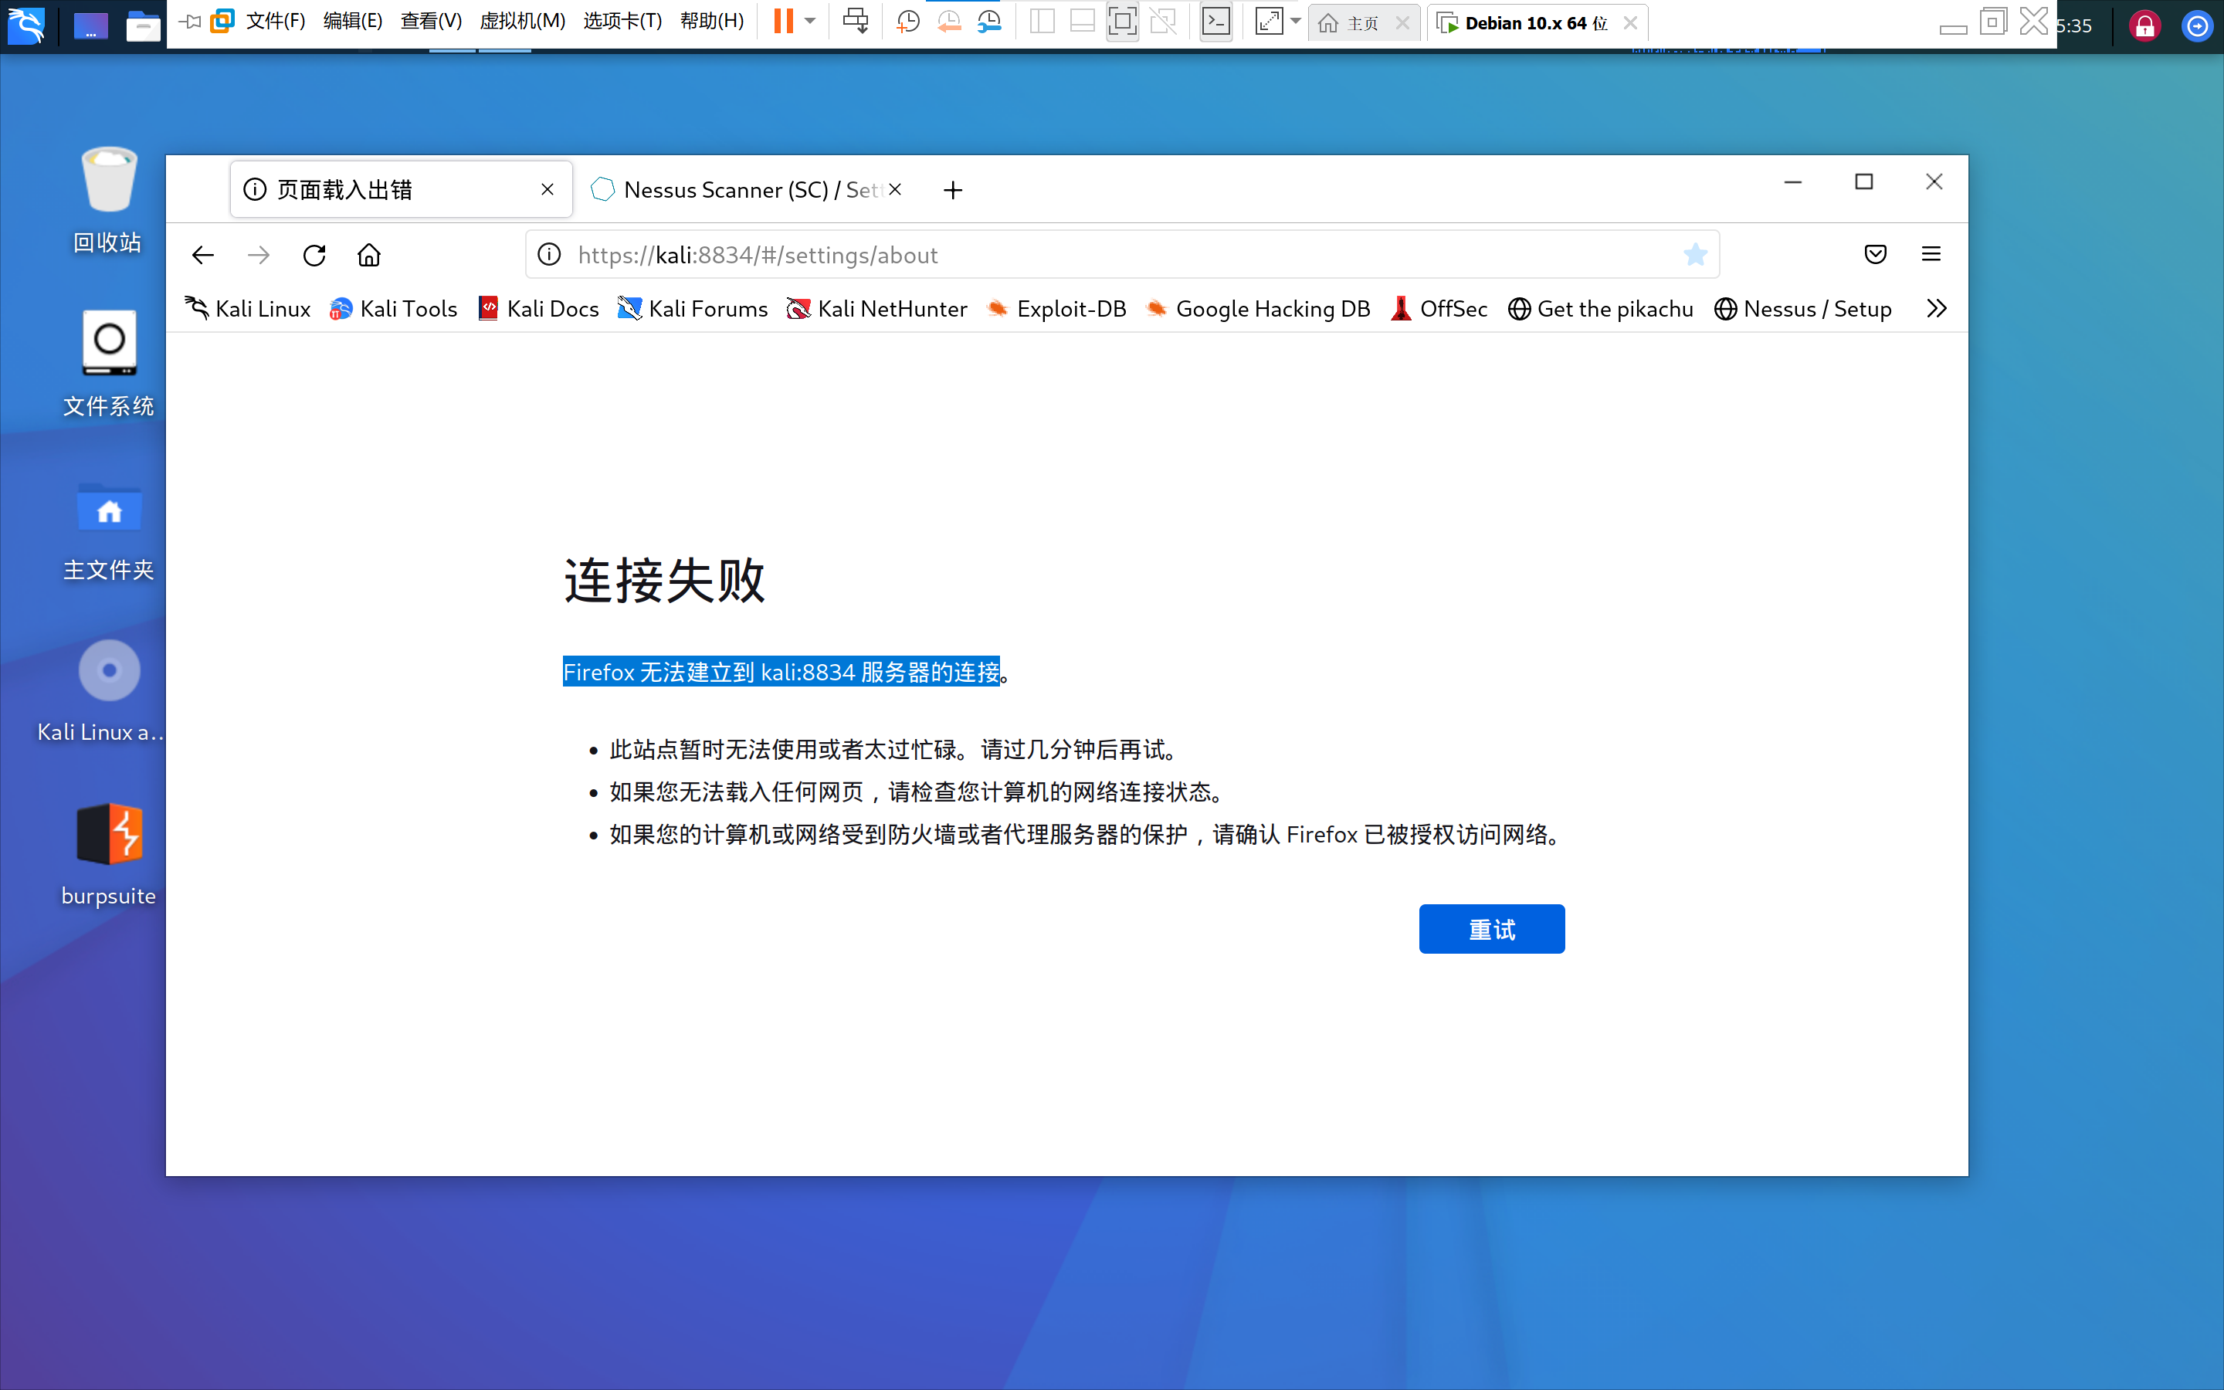Open the snapshot manager
This screenshot has height=1390, width=2224.
[x=989, y=20]
